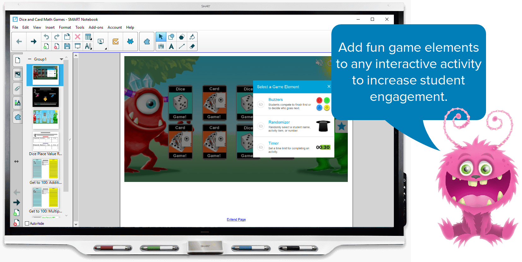The width and height of the screenshot is (522, 262).
Task: Open the Help menu
Action: [x=130, y=27]
